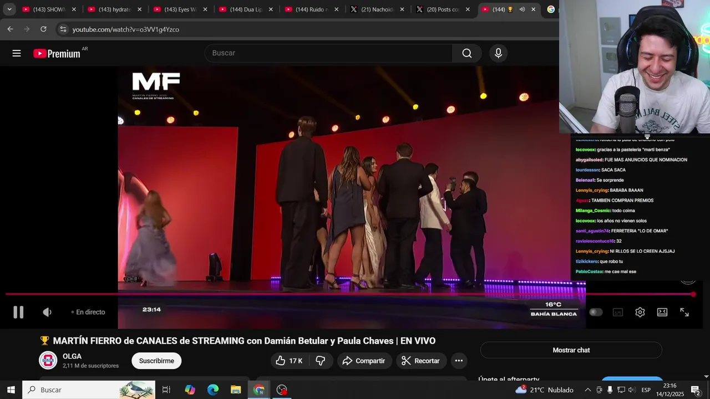Image resolution: width=710 pixels, height=399 pixels.
Task: View site information icon in address bar
Action: click(63, 29)
